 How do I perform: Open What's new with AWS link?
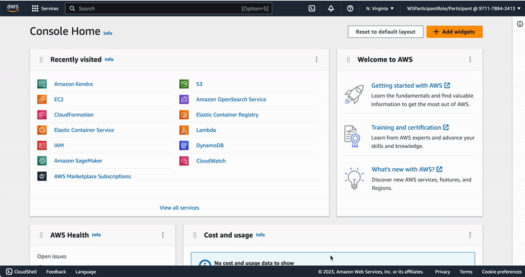tap(407, 169)
